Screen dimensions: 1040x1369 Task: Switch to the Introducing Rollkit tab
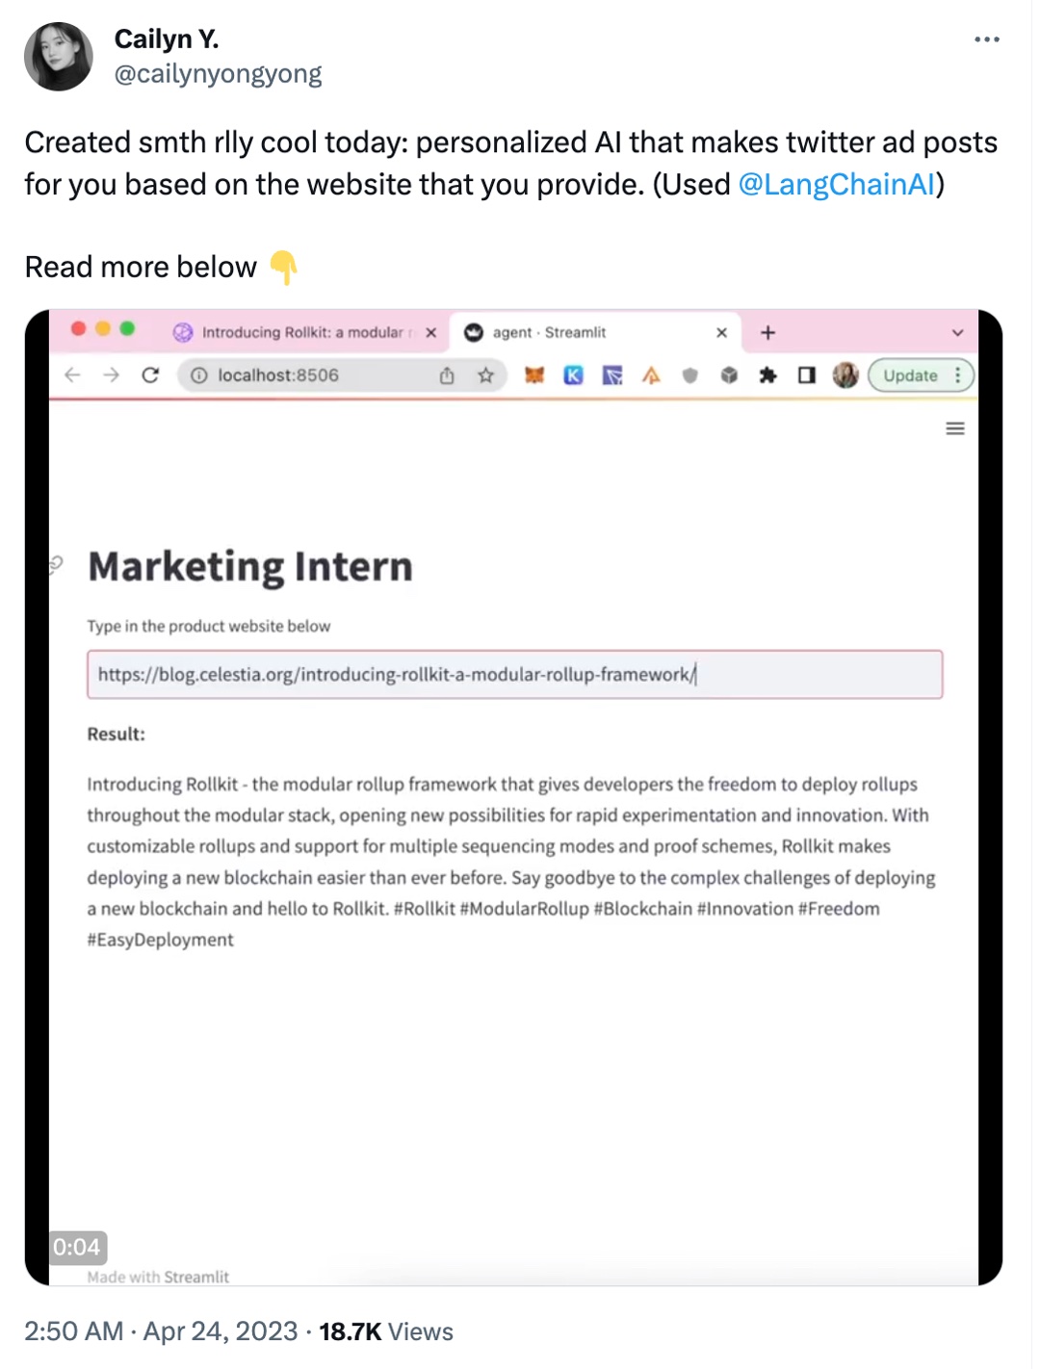(x=294, y=332)
